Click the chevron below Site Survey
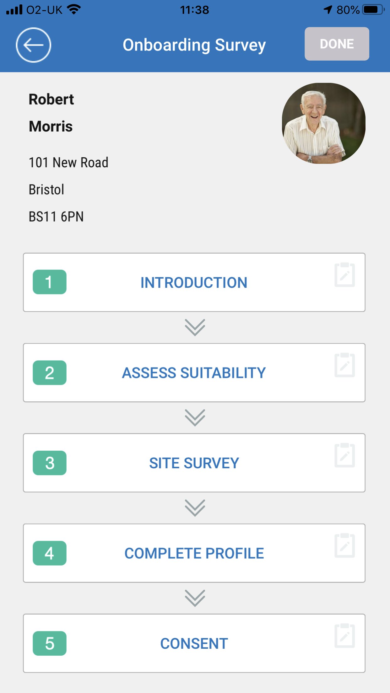The width and height of the screenshot is (390, 693). [x=195, y=508]
